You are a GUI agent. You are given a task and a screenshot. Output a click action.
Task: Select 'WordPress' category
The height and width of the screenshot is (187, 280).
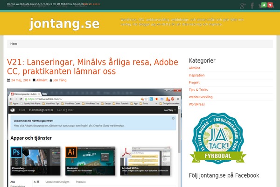(197, 104)
